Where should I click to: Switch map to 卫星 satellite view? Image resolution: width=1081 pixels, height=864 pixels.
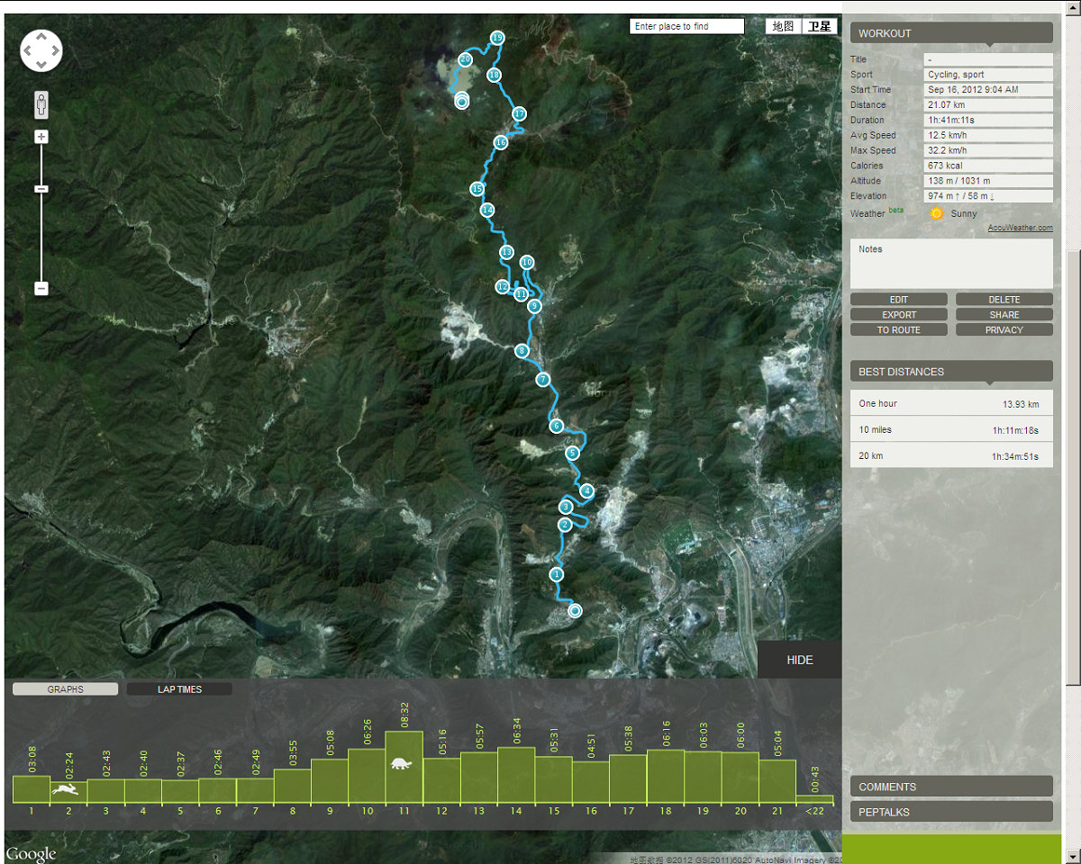tap(819, 26)
